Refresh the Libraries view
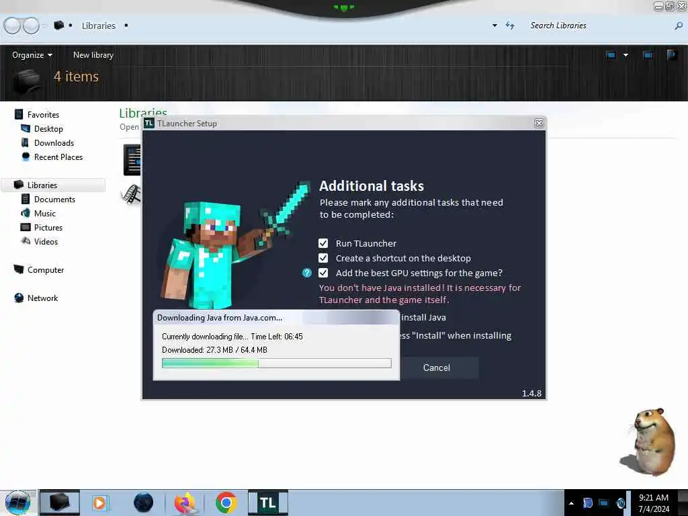The width and height of the screenshot is (688, 516). (510, 26)
